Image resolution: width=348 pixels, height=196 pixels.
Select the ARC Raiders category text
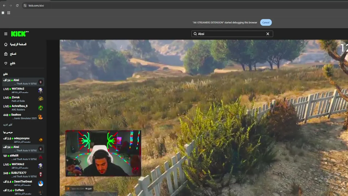(18, 110)
